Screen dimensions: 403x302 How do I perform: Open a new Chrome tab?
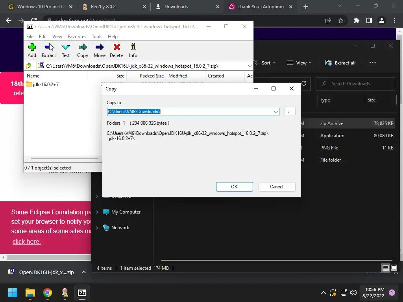[x=305, y=7]
